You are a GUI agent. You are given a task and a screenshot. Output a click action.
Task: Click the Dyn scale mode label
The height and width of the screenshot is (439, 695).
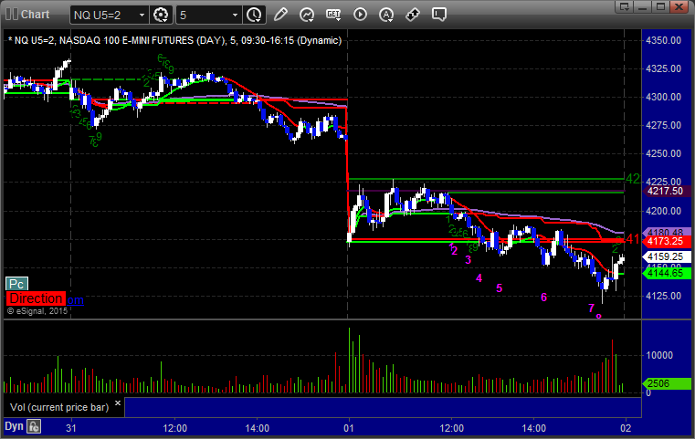pos(14,426)
